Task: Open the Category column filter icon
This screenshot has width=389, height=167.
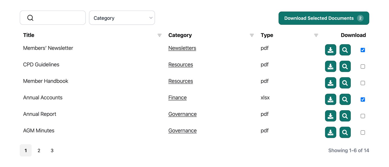Action: (252, 35)
